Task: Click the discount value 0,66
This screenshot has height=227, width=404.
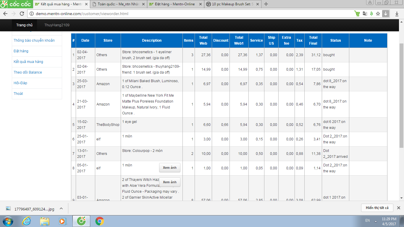Action: [224, 125]
